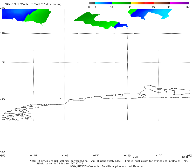The image size is (192, 168).
Task: Click the longitude label '-130'
Action: pos(127,155)
